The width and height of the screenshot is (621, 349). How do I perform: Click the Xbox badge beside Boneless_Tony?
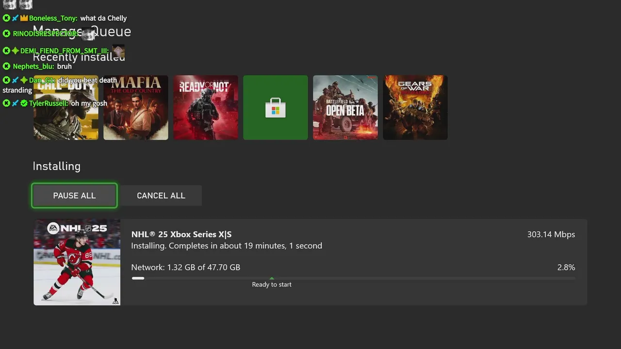click(6, 18)
